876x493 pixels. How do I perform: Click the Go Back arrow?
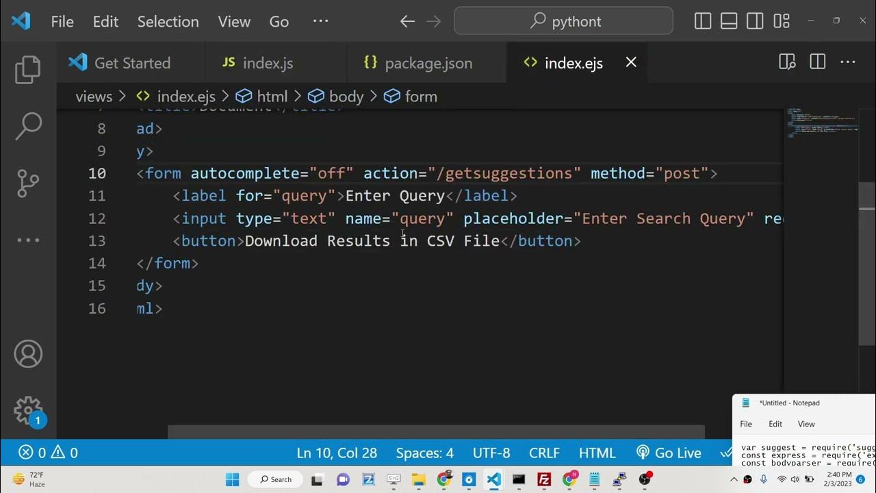click(407, 21)
